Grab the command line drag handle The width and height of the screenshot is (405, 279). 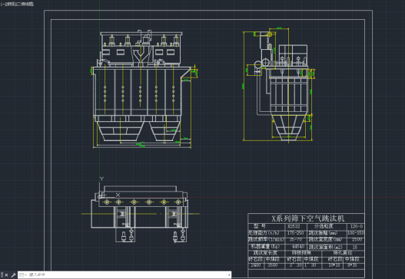pyautogui.click(x=2, y=275)
